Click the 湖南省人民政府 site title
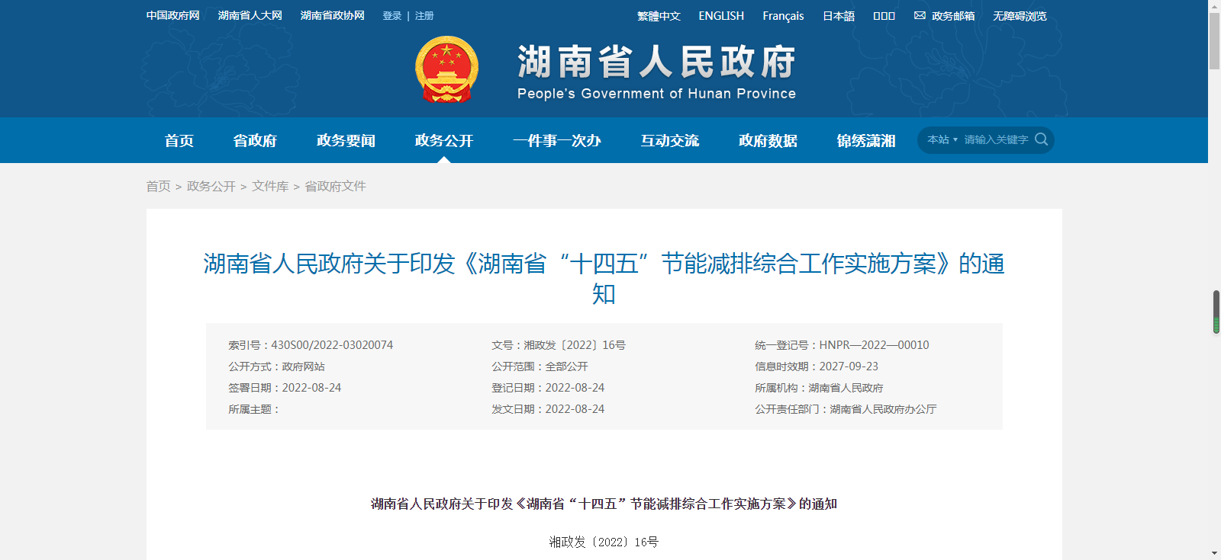 (656, 62)
